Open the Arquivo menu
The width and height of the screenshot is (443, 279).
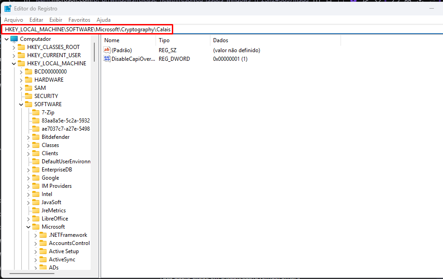(x=14, y=20)
